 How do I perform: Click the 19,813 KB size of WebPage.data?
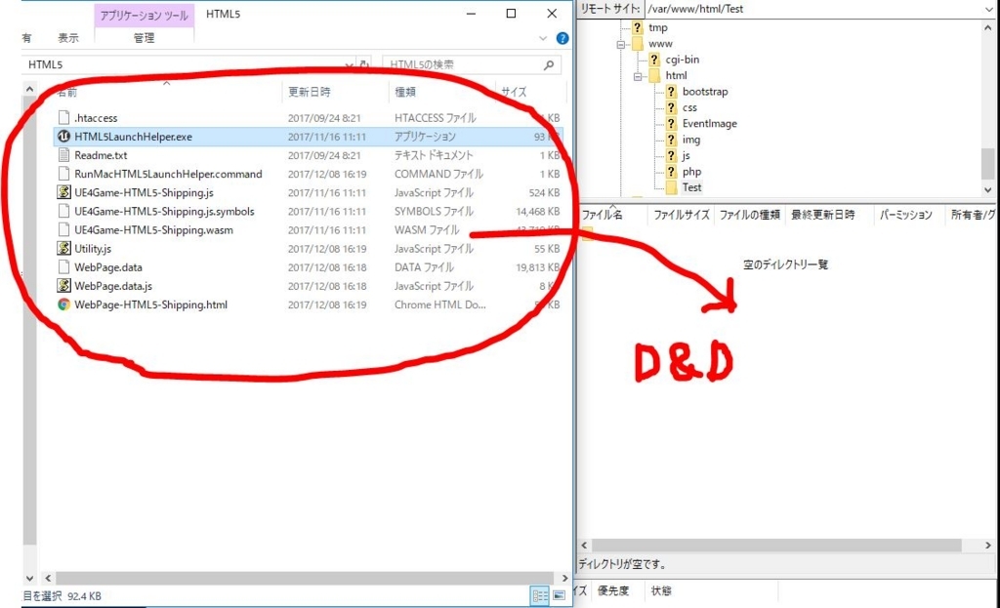pos(538,267)
